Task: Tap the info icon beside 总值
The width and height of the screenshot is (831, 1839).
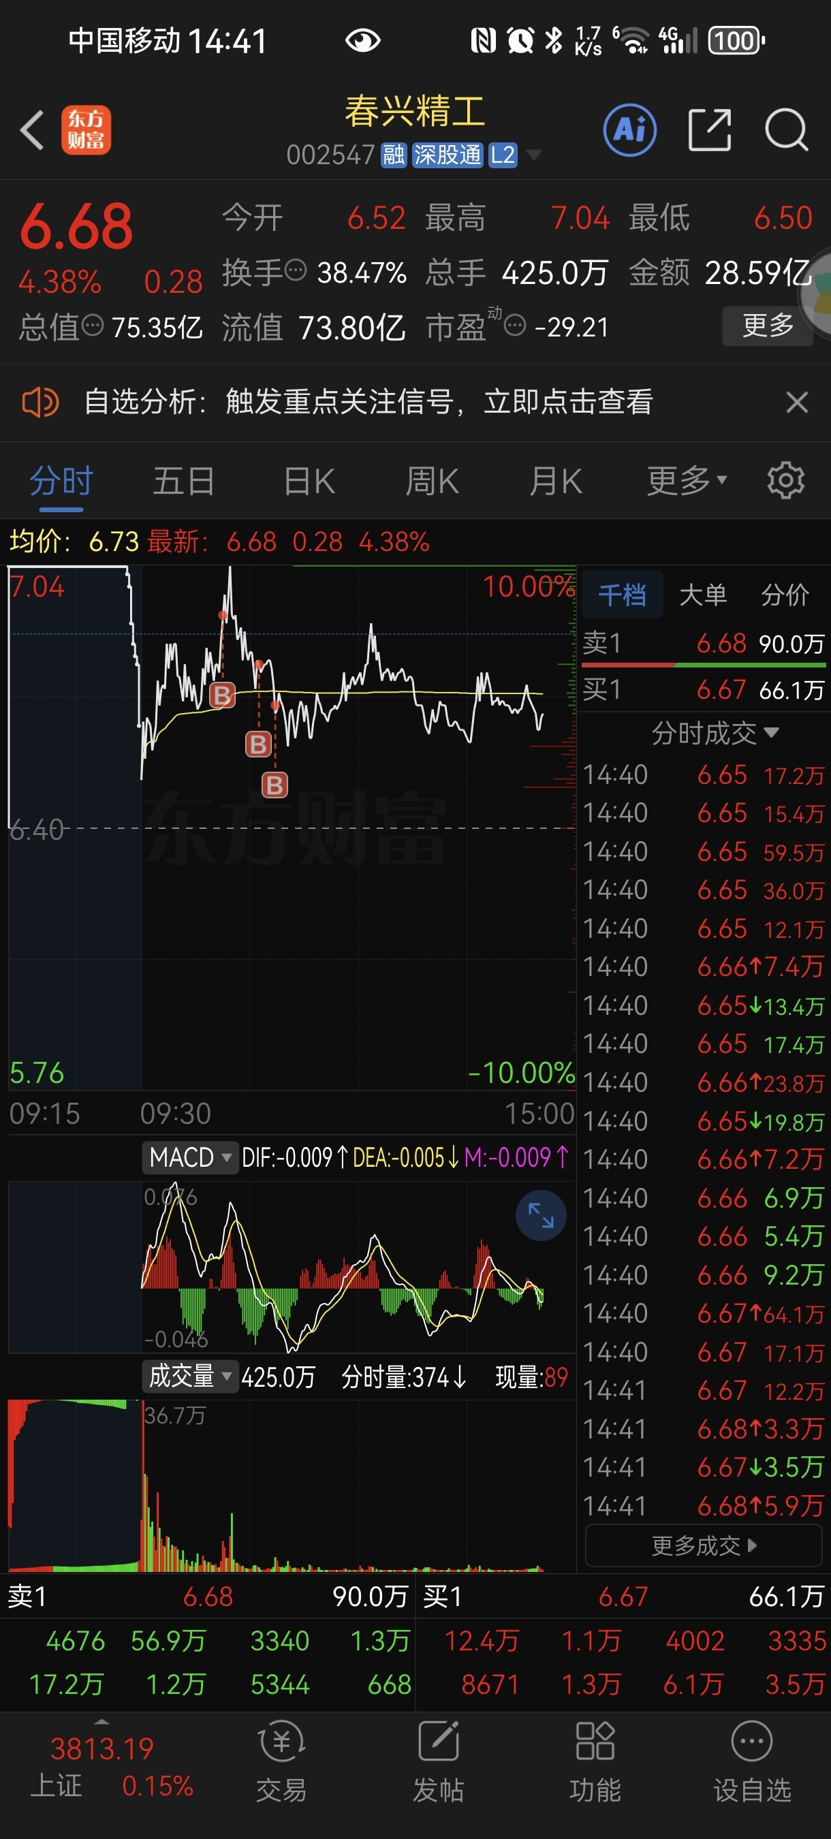Action: 92,326
